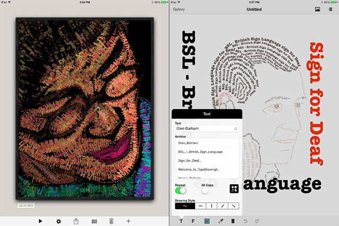Choose the downward diagonal drawing style

234,206
